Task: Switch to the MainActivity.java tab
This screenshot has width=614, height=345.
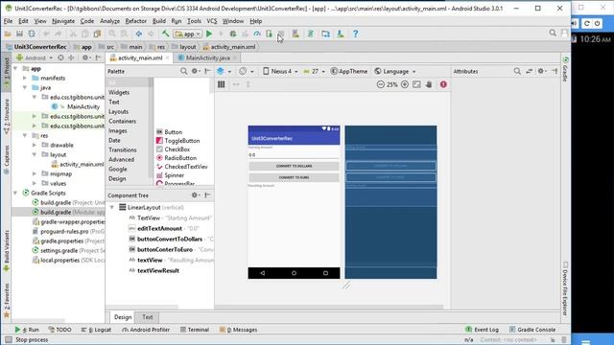Action: (207, 57)
